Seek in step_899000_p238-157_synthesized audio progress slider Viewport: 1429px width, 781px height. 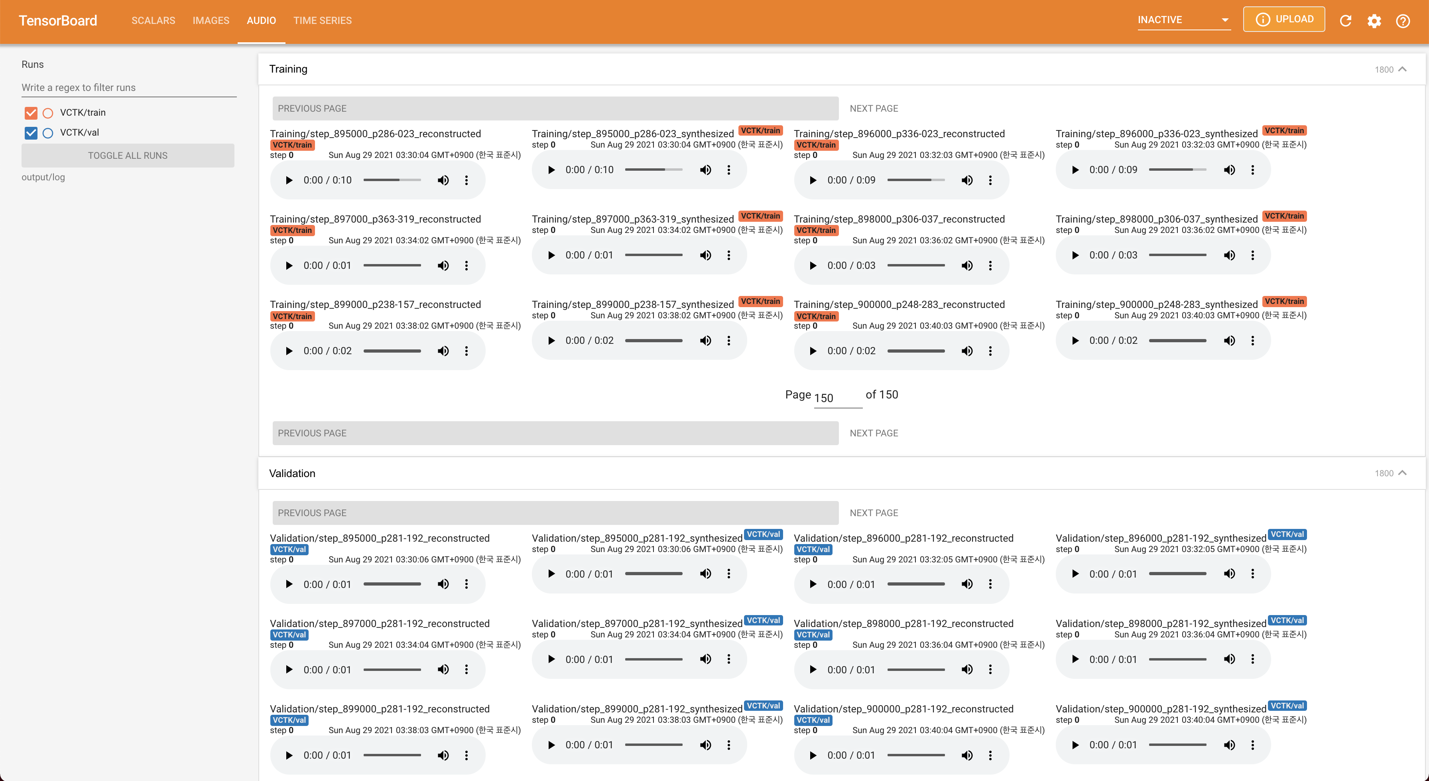653,341
